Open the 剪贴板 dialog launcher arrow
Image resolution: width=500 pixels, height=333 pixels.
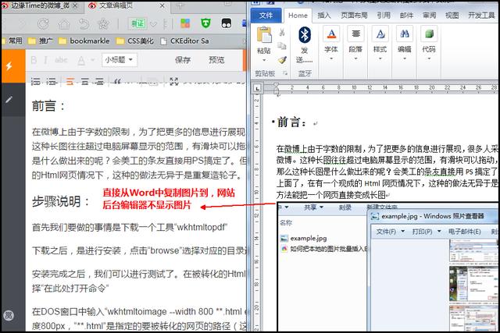pyautogui.click(x=285, y=73)
